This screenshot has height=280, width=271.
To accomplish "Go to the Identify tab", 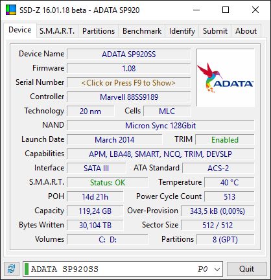I will (182, 31).
